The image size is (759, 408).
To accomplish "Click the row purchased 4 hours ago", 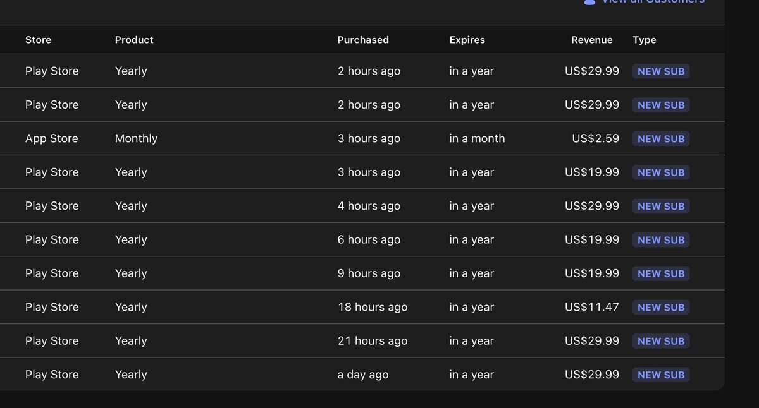I will [x=362, y=206].
